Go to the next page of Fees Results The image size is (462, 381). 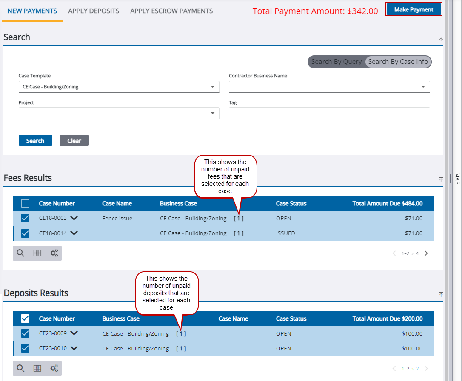tap(426, 253)
